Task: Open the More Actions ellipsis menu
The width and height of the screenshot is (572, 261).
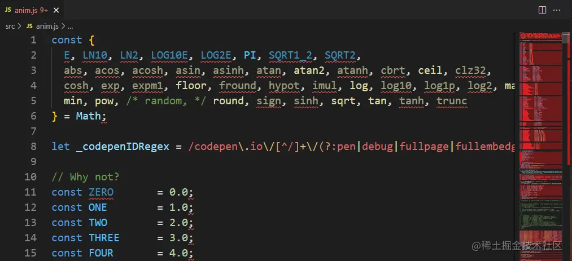Action: (x=557, y=10)
